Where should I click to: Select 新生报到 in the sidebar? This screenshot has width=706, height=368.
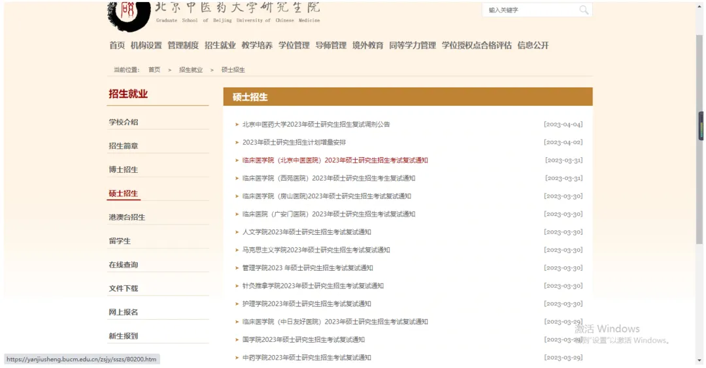click(124, 336)
